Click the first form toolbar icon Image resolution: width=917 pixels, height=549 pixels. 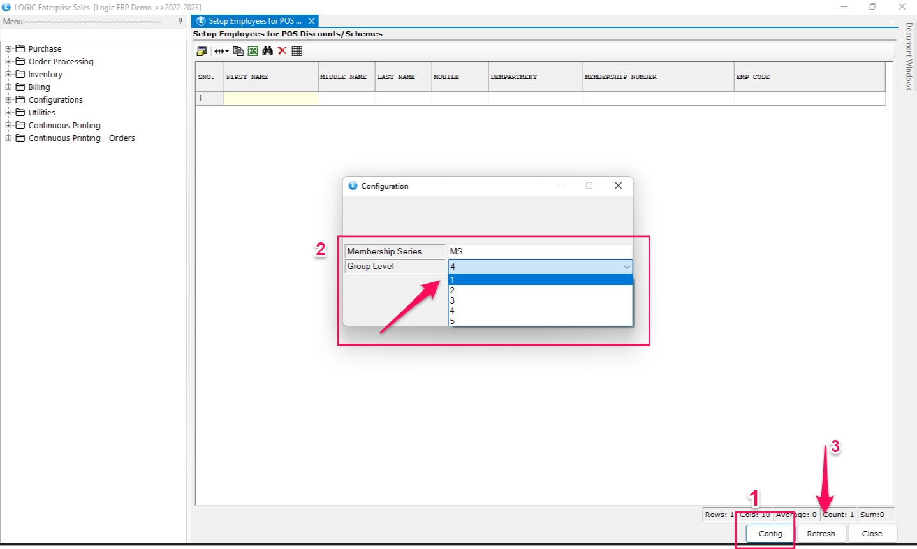coord(202,51)
